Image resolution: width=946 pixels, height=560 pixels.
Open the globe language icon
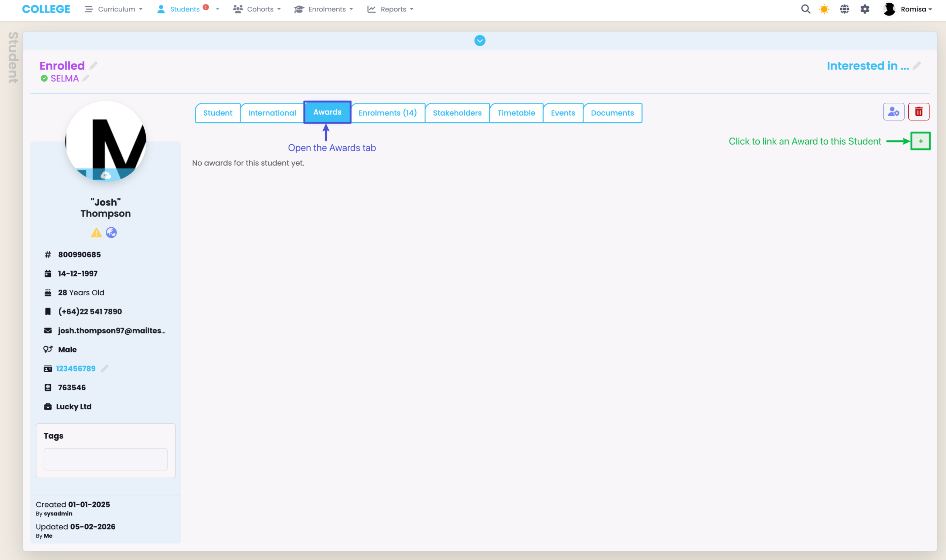[x=844, y=9]
